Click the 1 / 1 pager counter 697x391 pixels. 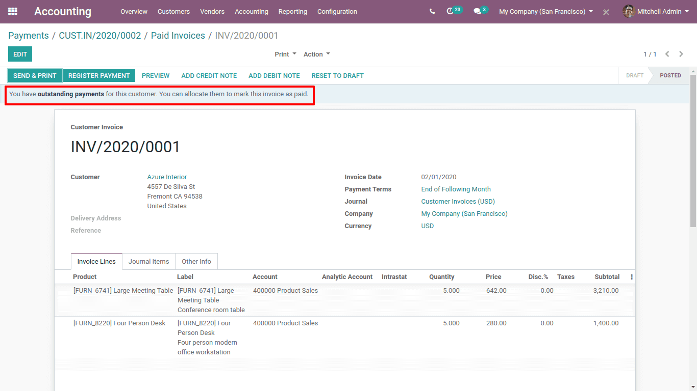(x=650, y=54)
